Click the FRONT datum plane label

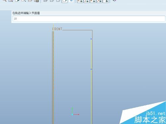[57, 29]
